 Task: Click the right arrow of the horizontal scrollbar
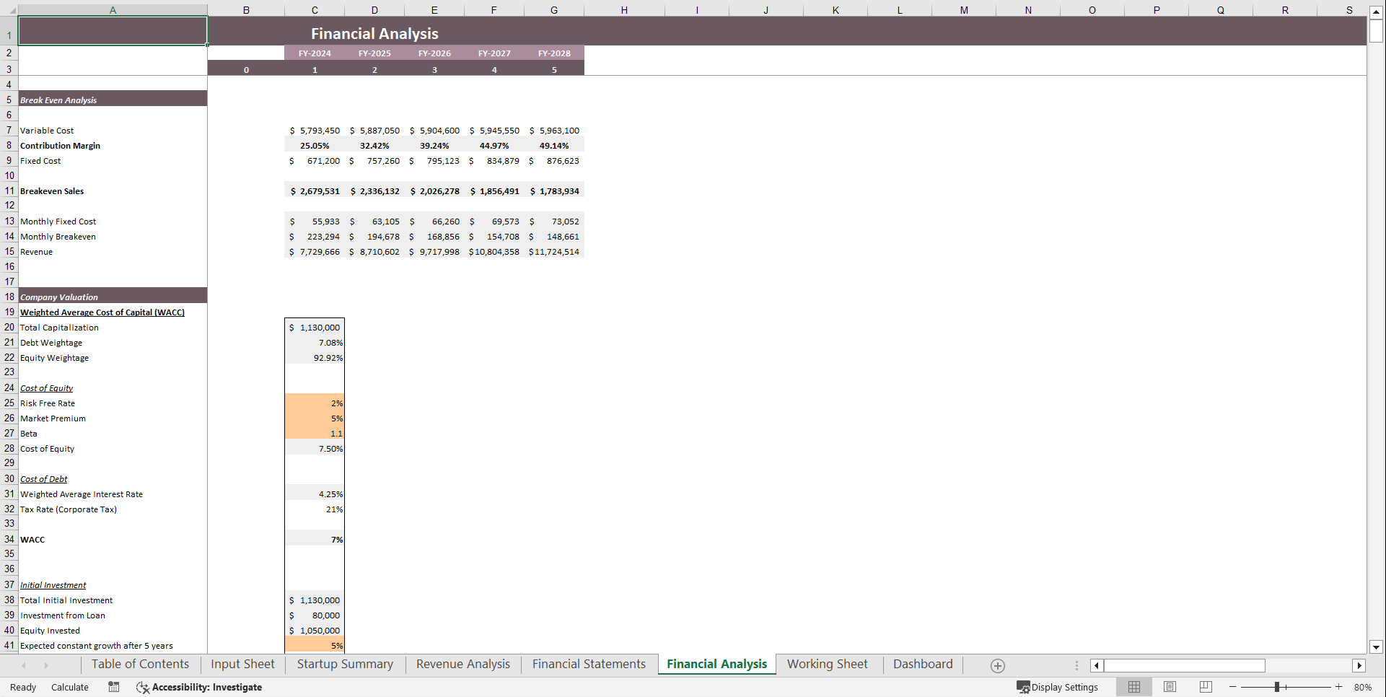click(1359, 665)
